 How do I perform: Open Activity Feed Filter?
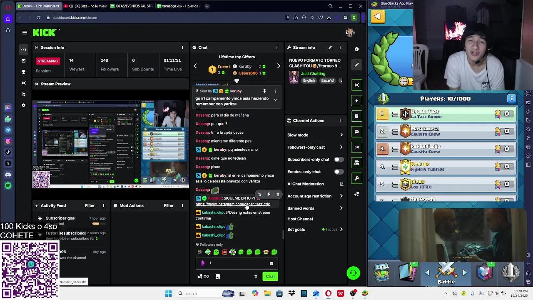[x=90, y=206]
